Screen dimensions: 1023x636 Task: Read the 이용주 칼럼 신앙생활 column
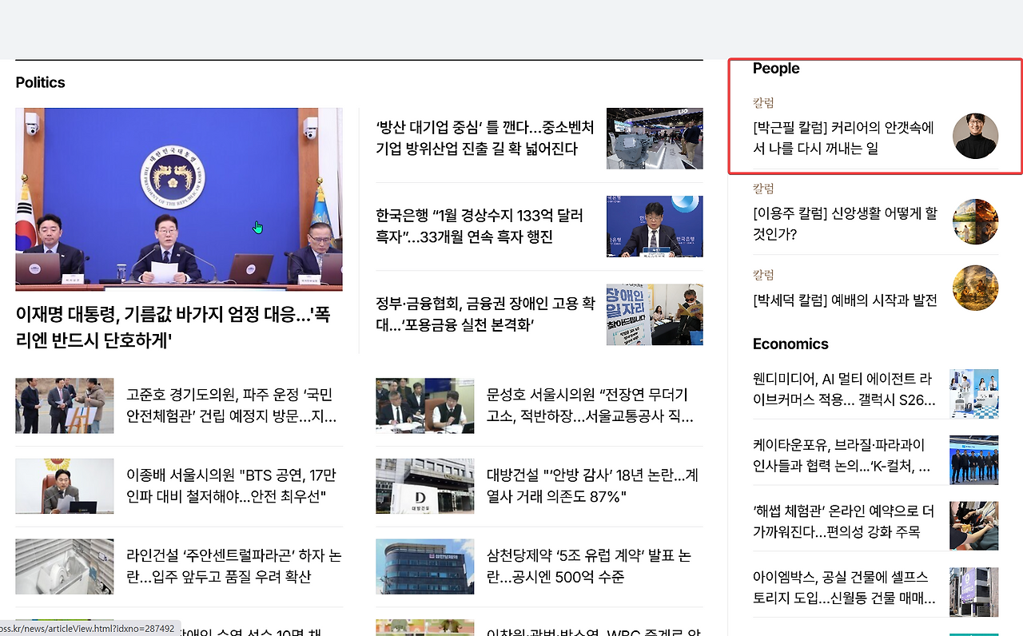pyautogui.click(x=846, y=224)
